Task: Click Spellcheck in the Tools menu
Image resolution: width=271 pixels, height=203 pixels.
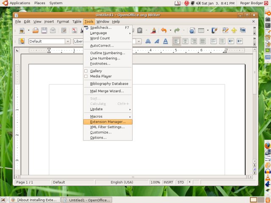Action: pyautogui.click(x=108, y=27)
